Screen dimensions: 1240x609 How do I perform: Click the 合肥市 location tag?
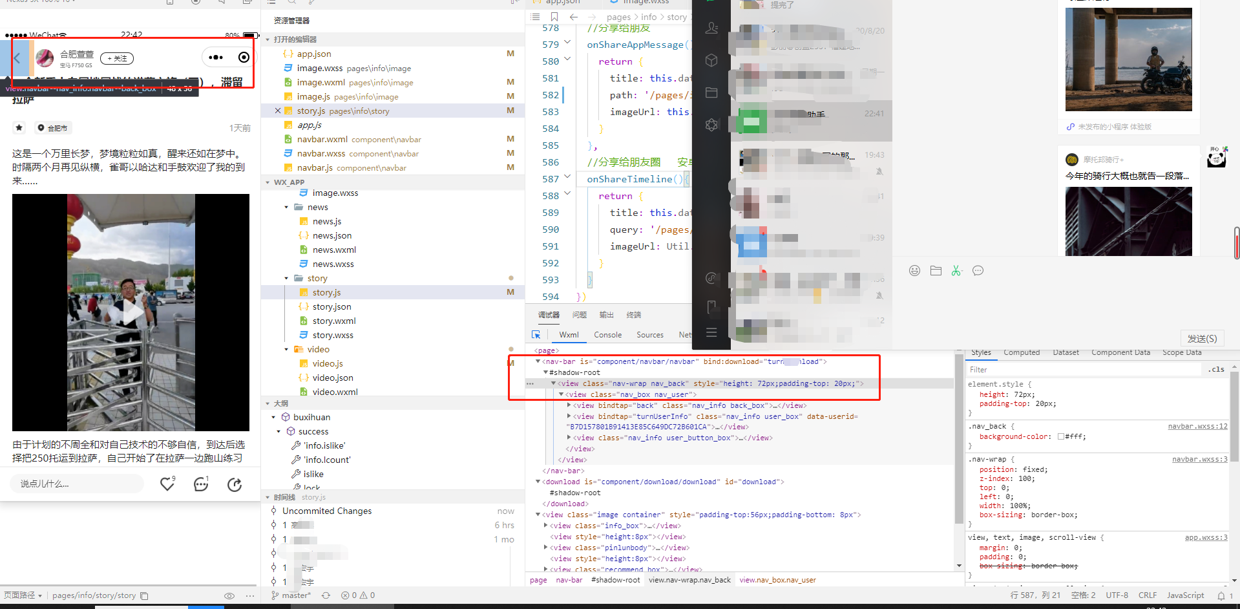click(x=52, y=128)
